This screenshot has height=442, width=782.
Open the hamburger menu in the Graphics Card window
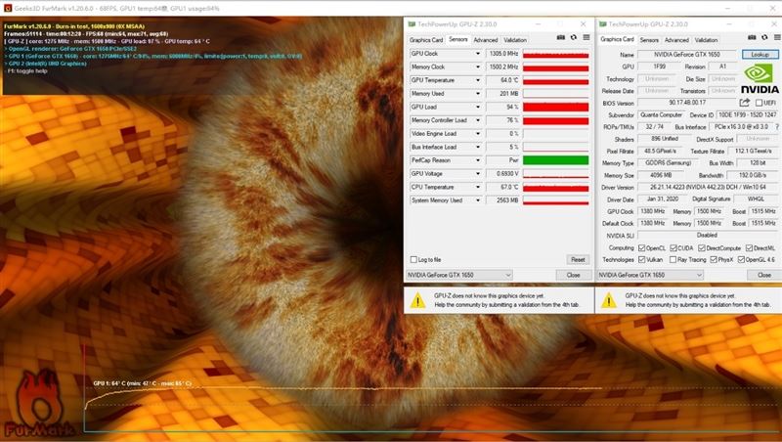(777, 37)
